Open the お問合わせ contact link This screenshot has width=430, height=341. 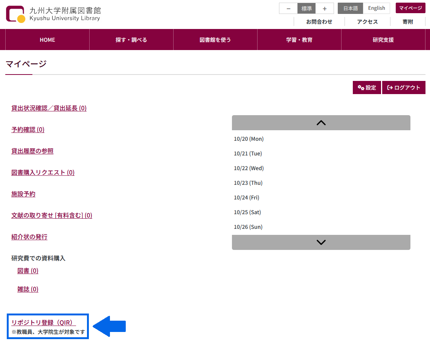click(319, 22)
